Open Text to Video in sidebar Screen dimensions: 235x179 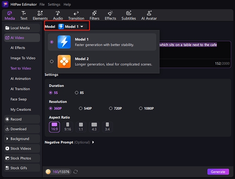click(x=21, y=68)
